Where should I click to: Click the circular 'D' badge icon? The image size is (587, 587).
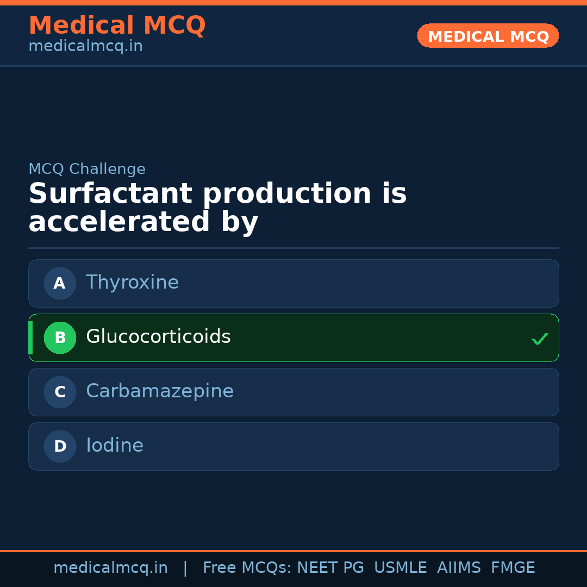(x=60, y=446)
